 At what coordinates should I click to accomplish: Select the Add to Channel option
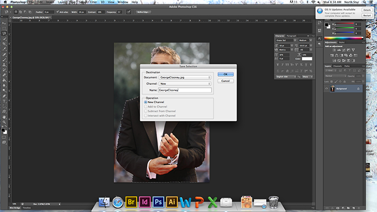point(146,107)
